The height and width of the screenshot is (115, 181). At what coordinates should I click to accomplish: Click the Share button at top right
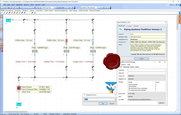[x=171, y=5]
